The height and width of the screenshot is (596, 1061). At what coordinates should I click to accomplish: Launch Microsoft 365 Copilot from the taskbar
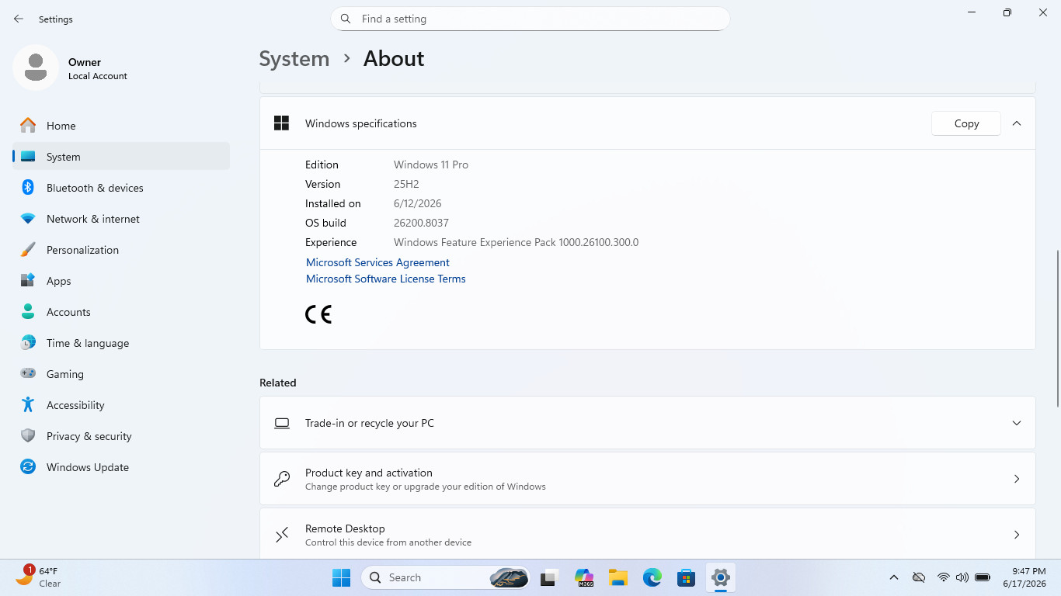pos(584,577)
